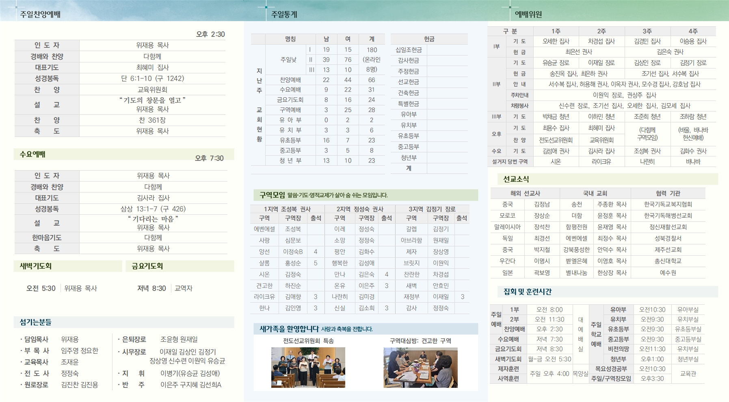Click the 3지역 김정기 장로 table header
Image resolution: width=729 pixels, height=402 pixels.
point(432,209)
